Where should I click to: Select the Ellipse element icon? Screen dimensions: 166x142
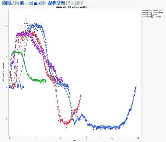pos(17,3)
